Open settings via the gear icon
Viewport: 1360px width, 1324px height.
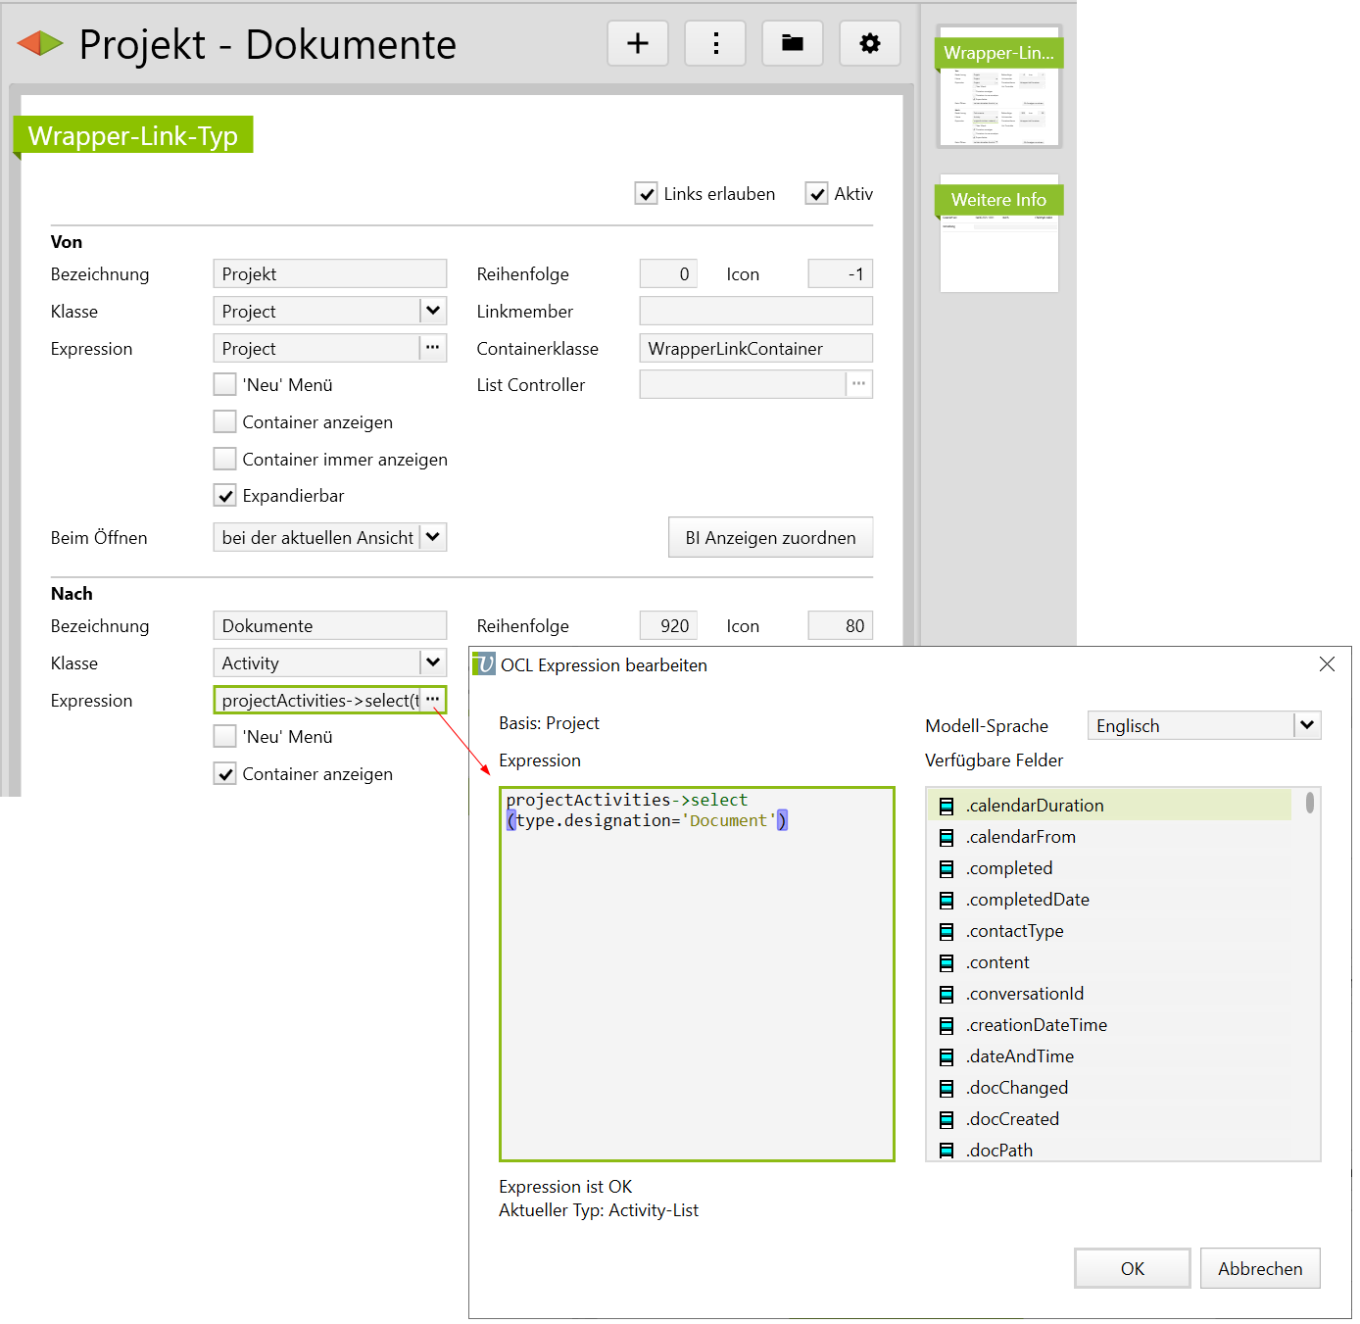click(x=869, y=44)
